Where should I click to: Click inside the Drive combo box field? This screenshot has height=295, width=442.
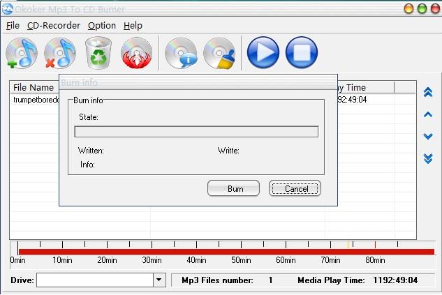(x=95, y=280)
